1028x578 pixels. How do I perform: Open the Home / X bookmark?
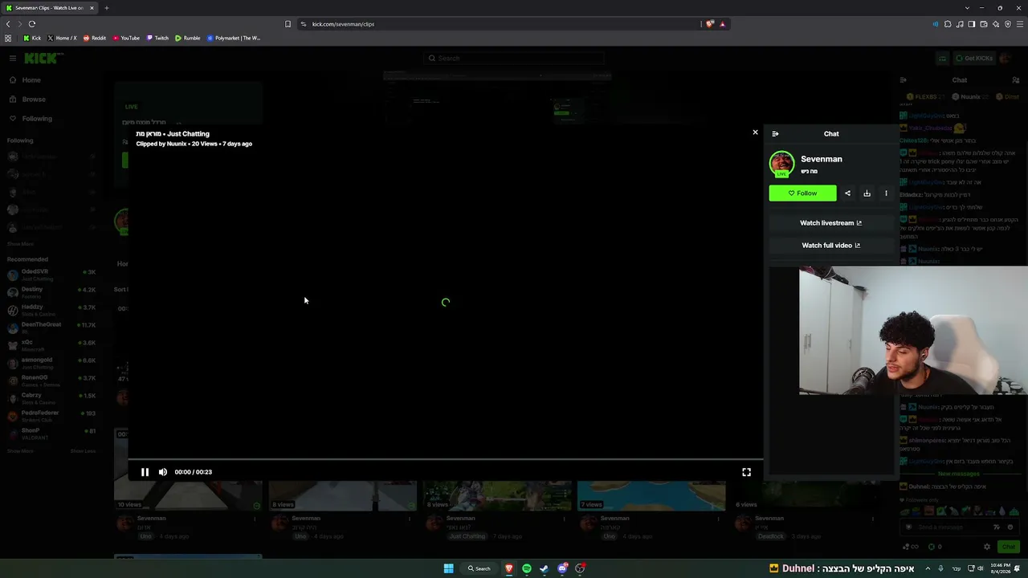click(x=62, y=38)
